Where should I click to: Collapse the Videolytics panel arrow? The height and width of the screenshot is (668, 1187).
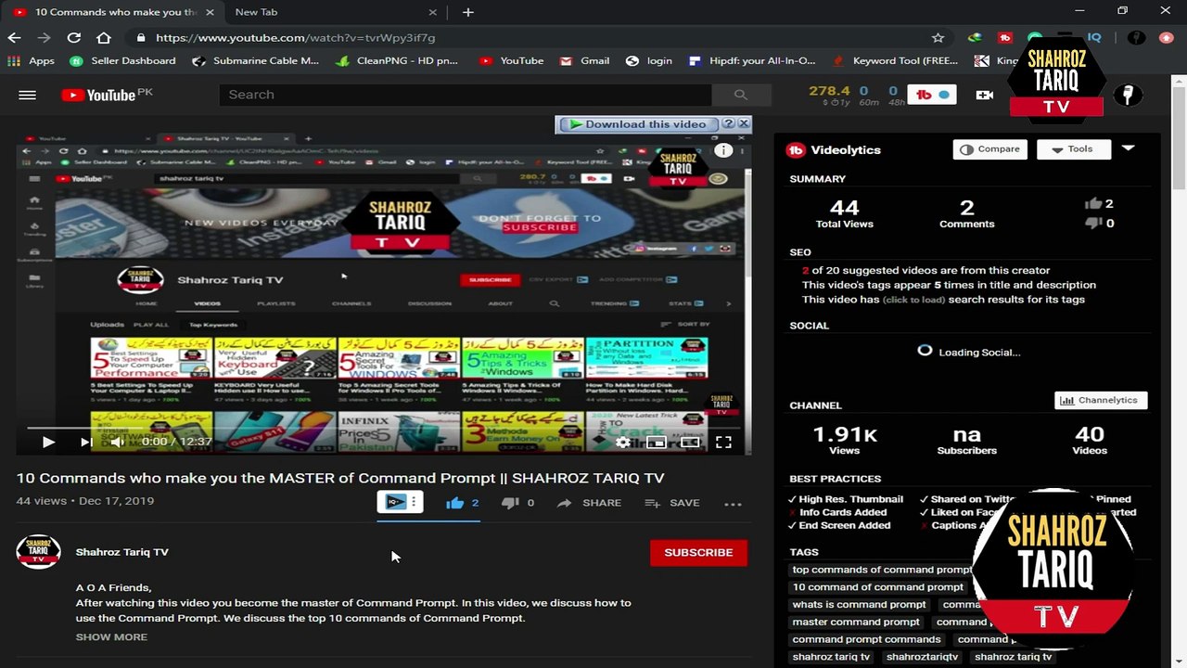(1128, 148)
